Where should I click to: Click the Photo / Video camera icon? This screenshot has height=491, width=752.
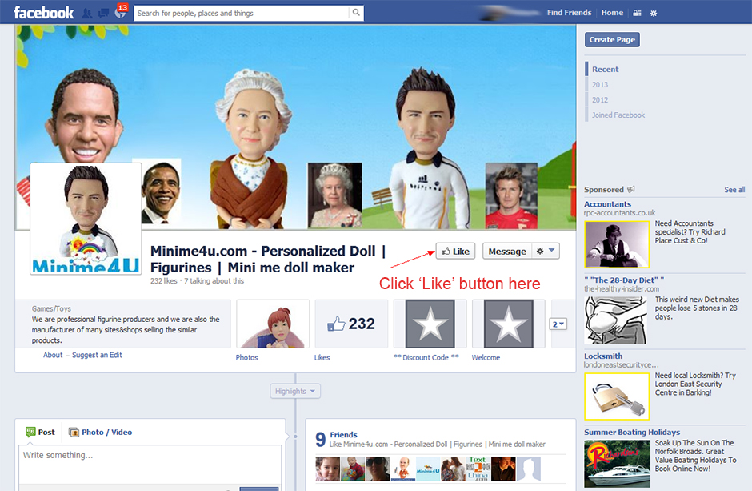click(x=74, y=433)
